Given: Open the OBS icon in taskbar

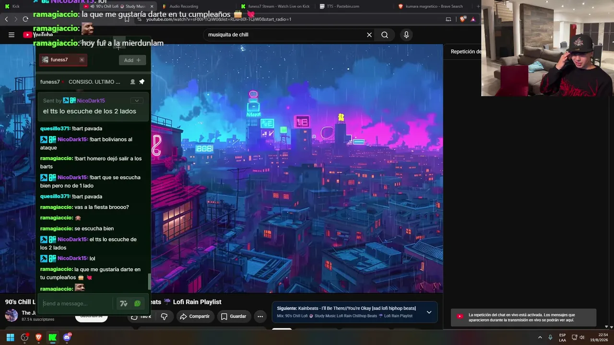Looking at the screenshot, I should (x=24, y=337).
